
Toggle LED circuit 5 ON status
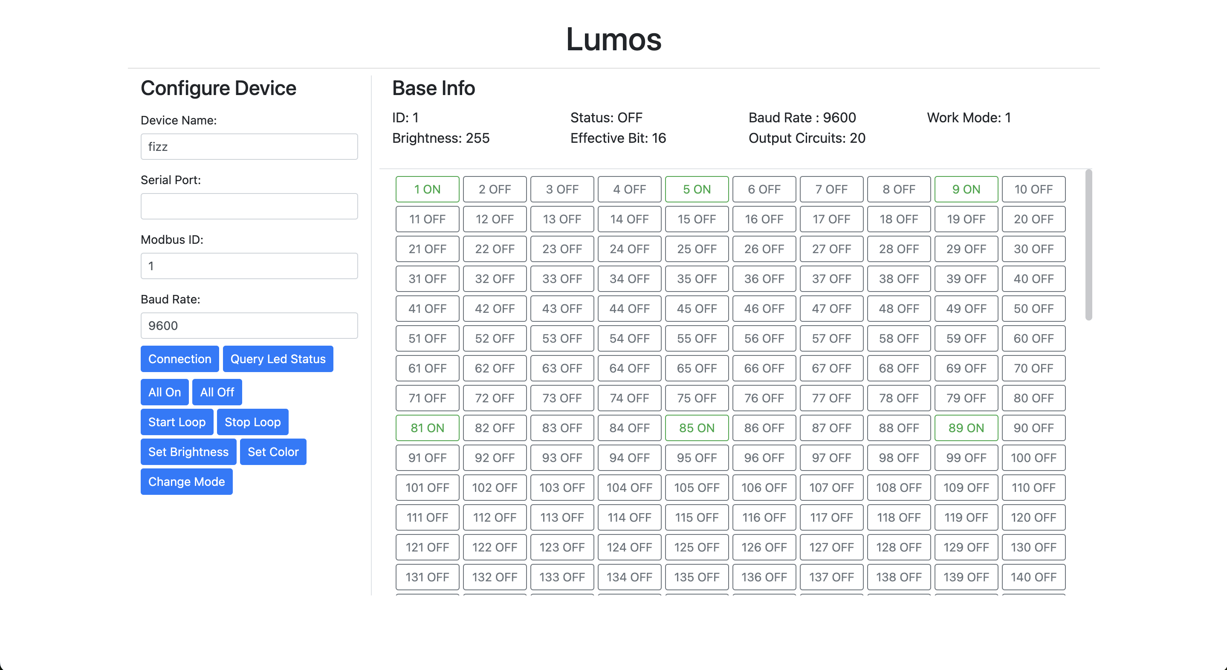[697, 189]
